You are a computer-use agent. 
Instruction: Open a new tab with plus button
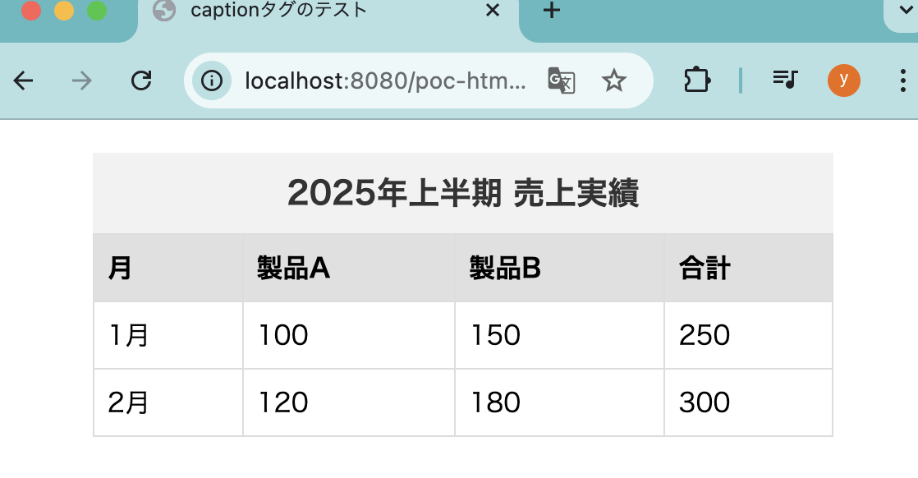point(552,10)
